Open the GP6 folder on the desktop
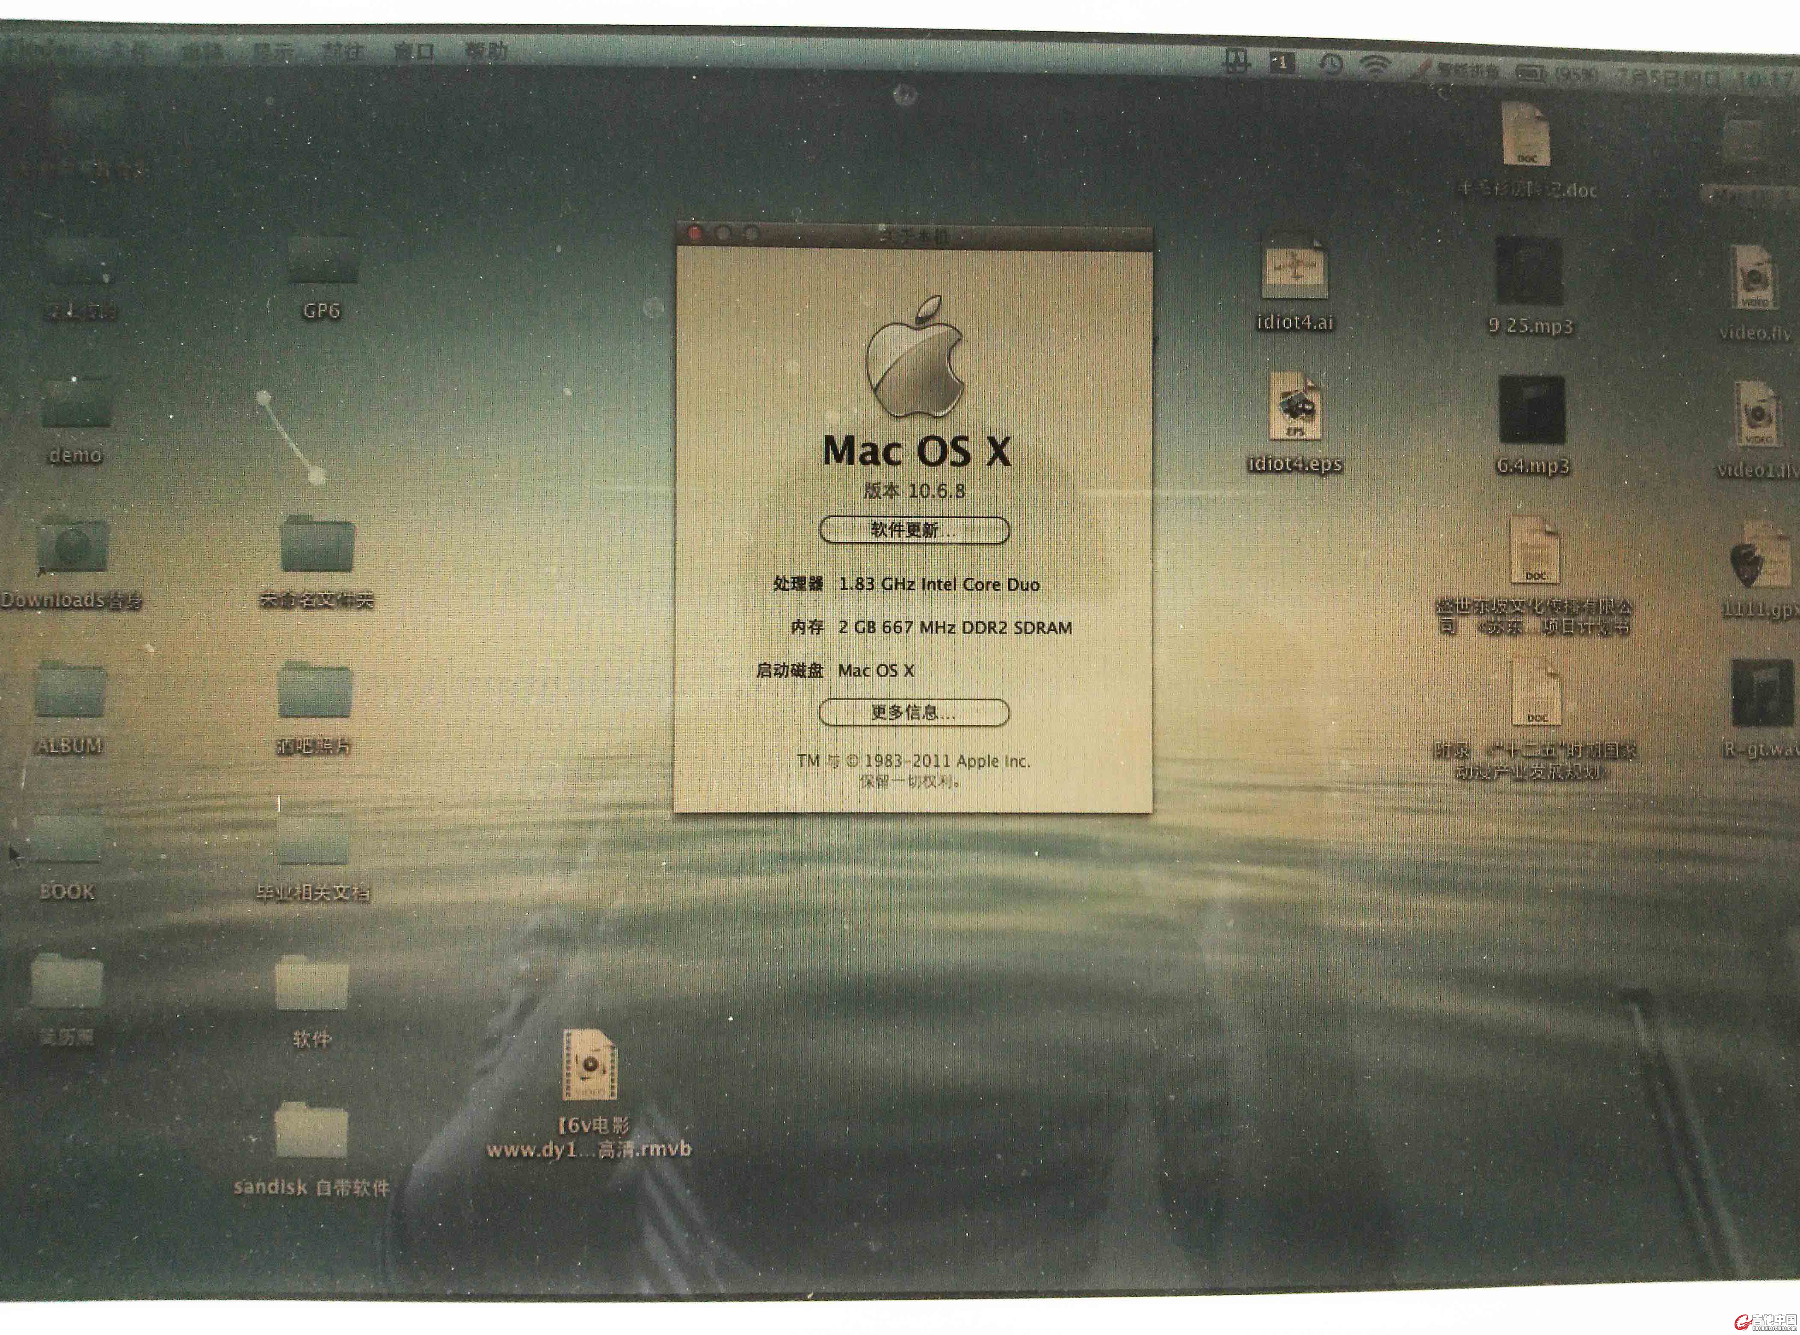The width and height of the screenshot is (1800, 1335). 323,259
